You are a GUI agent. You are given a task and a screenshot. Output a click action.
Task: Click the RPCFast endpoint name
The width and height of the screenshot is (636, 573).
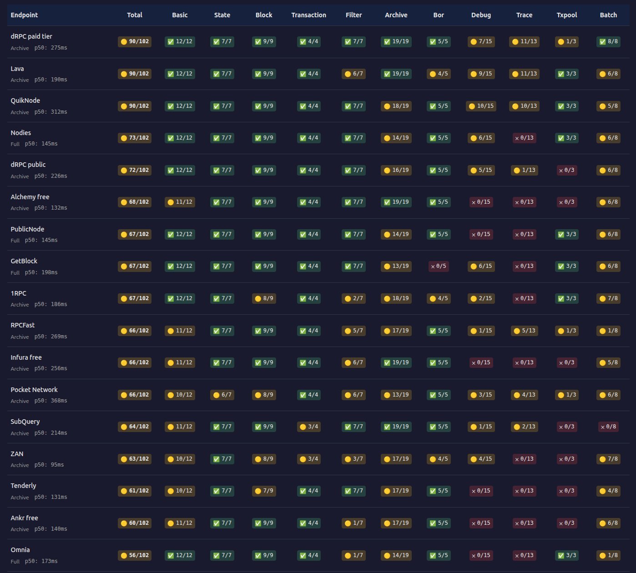coord(23,325)
